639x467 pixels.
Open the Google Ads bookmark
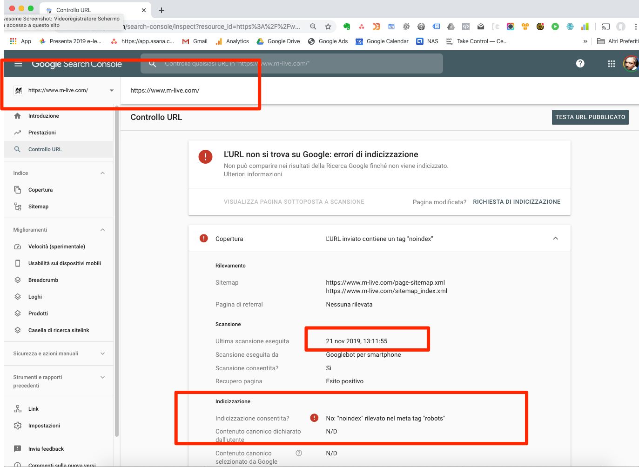click(x=328, y=41)
